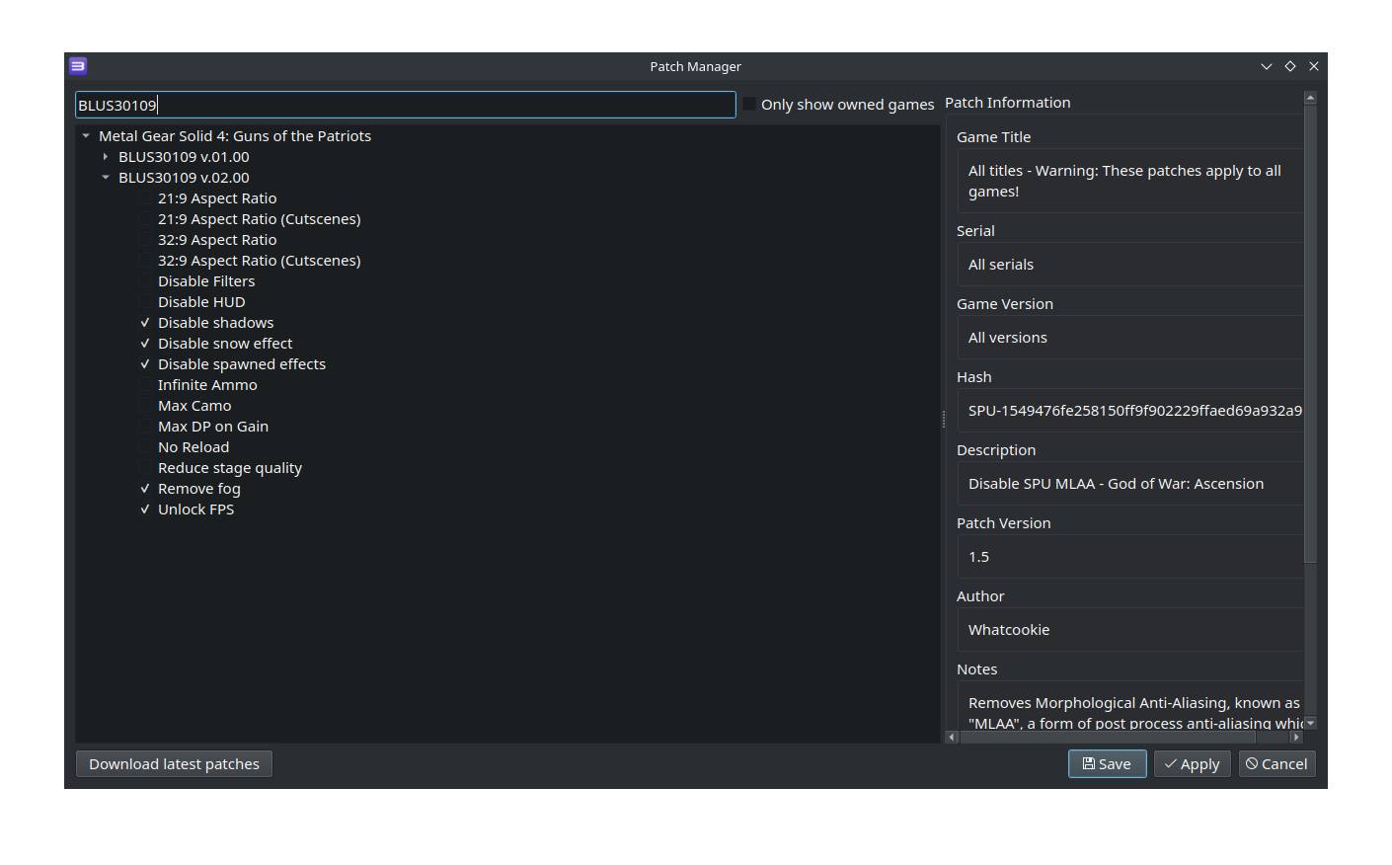The height and width of the screenshot is (865, 1392).
Task: Enable the Disable Filters patch
Action: [145, 281]
